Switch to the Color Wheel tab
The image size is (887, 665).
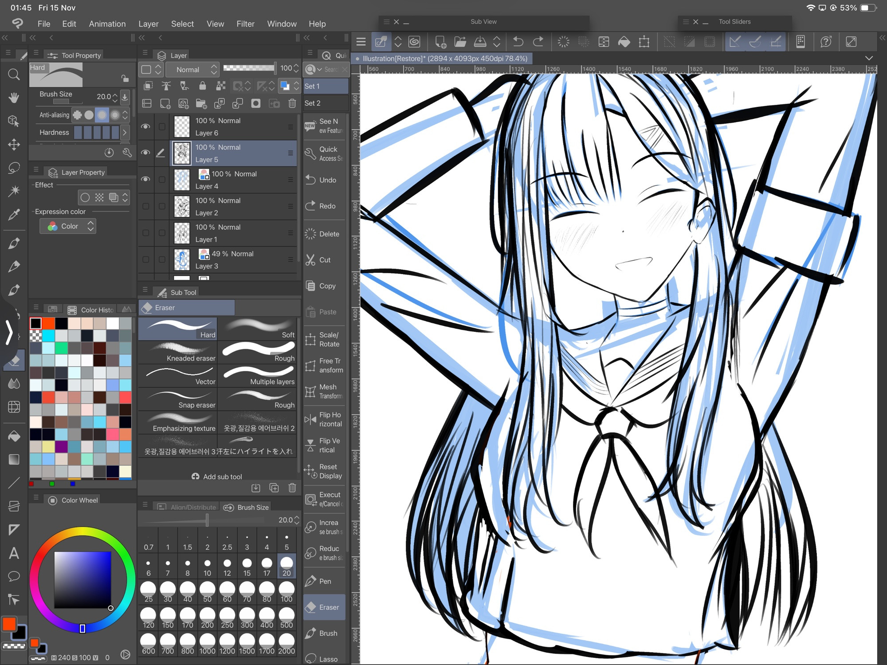pyautogui.click(x=74, y=500)
